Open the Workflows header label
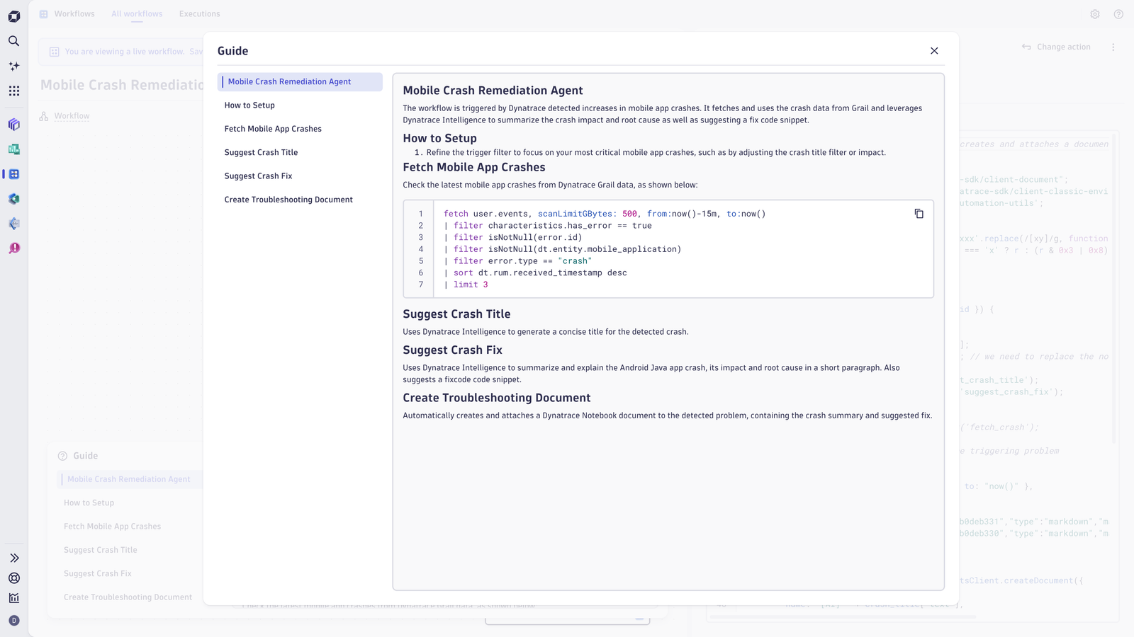The width and height of the screenshot is (1134, 637). pos(74,14)
